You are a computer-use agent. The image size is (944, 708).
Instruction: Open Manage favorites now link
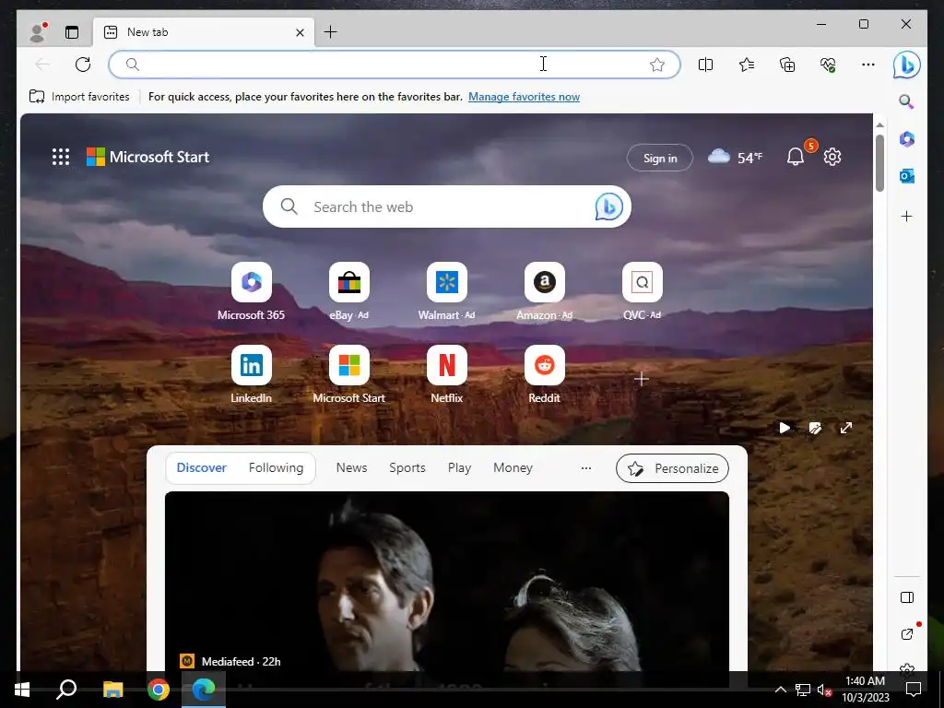[524, 96]
